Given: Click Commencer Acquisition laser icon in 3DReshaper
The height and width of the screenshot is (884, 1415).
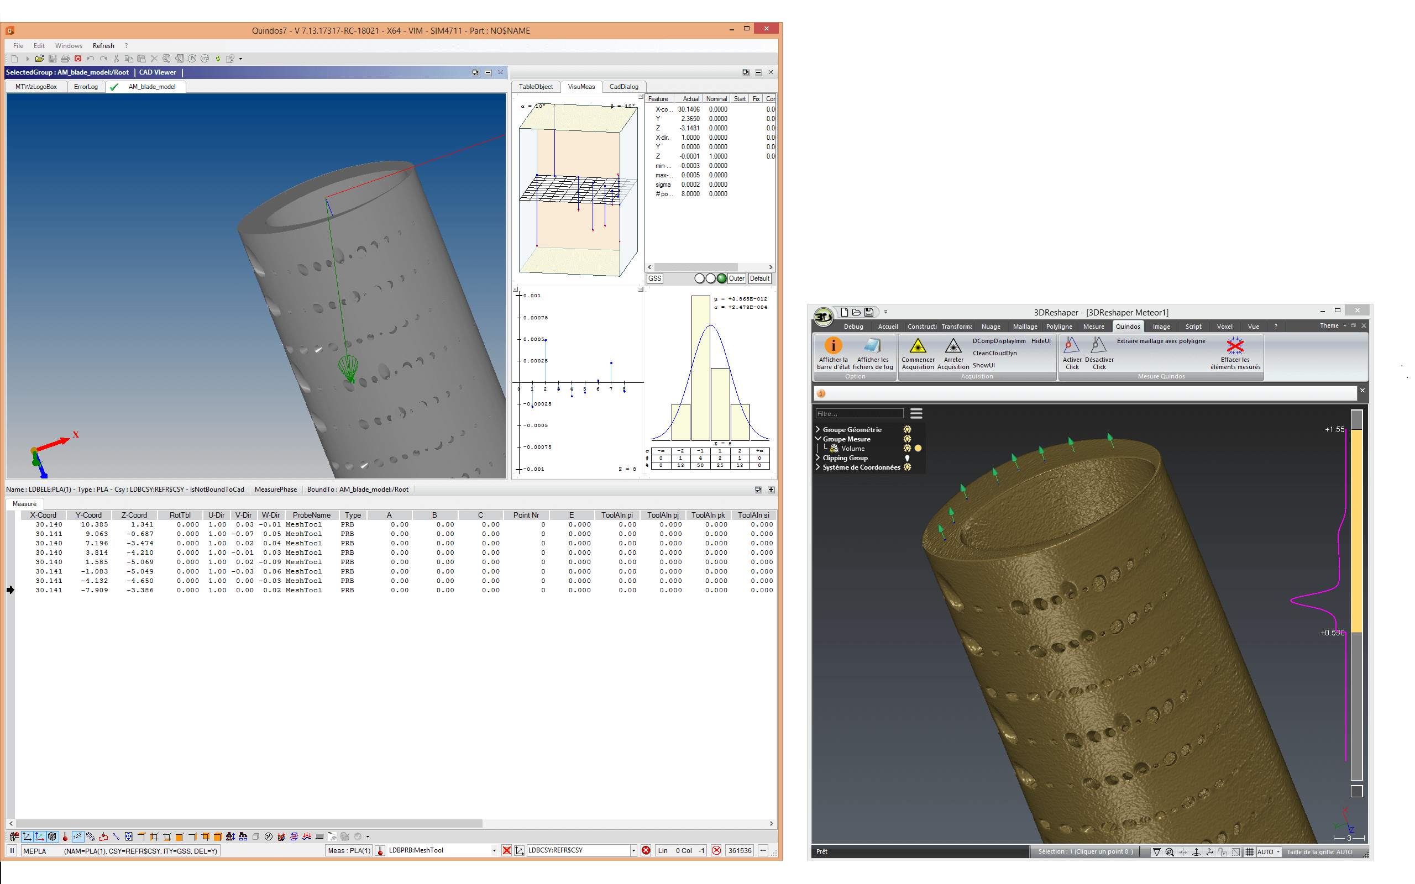Looking at the screenshot, I should (x=918, y=346).
